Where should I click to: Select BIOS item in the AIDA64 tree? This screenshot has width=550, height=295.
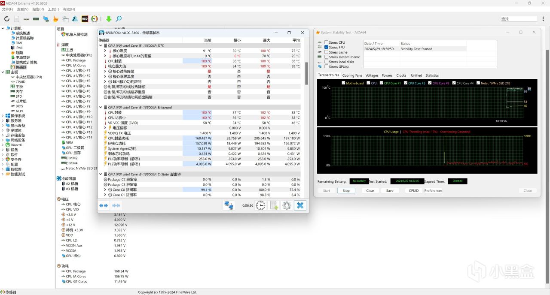(19, 106)
